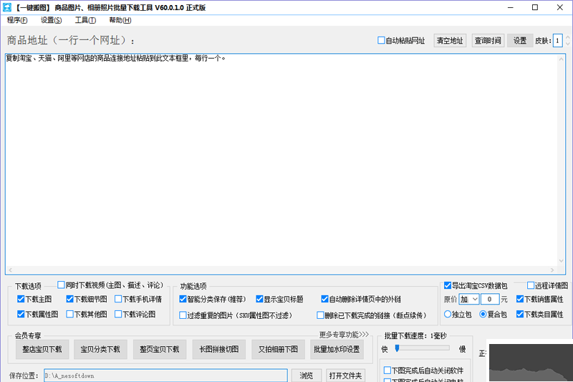Enable 下图完成后自动关闭软件 checkbox
573x382 pixels.
tap(387, 371)
